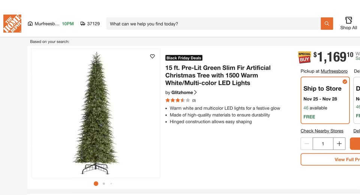Decrease quantity with the minus button
360x195 pixels.
pos(307,144)
